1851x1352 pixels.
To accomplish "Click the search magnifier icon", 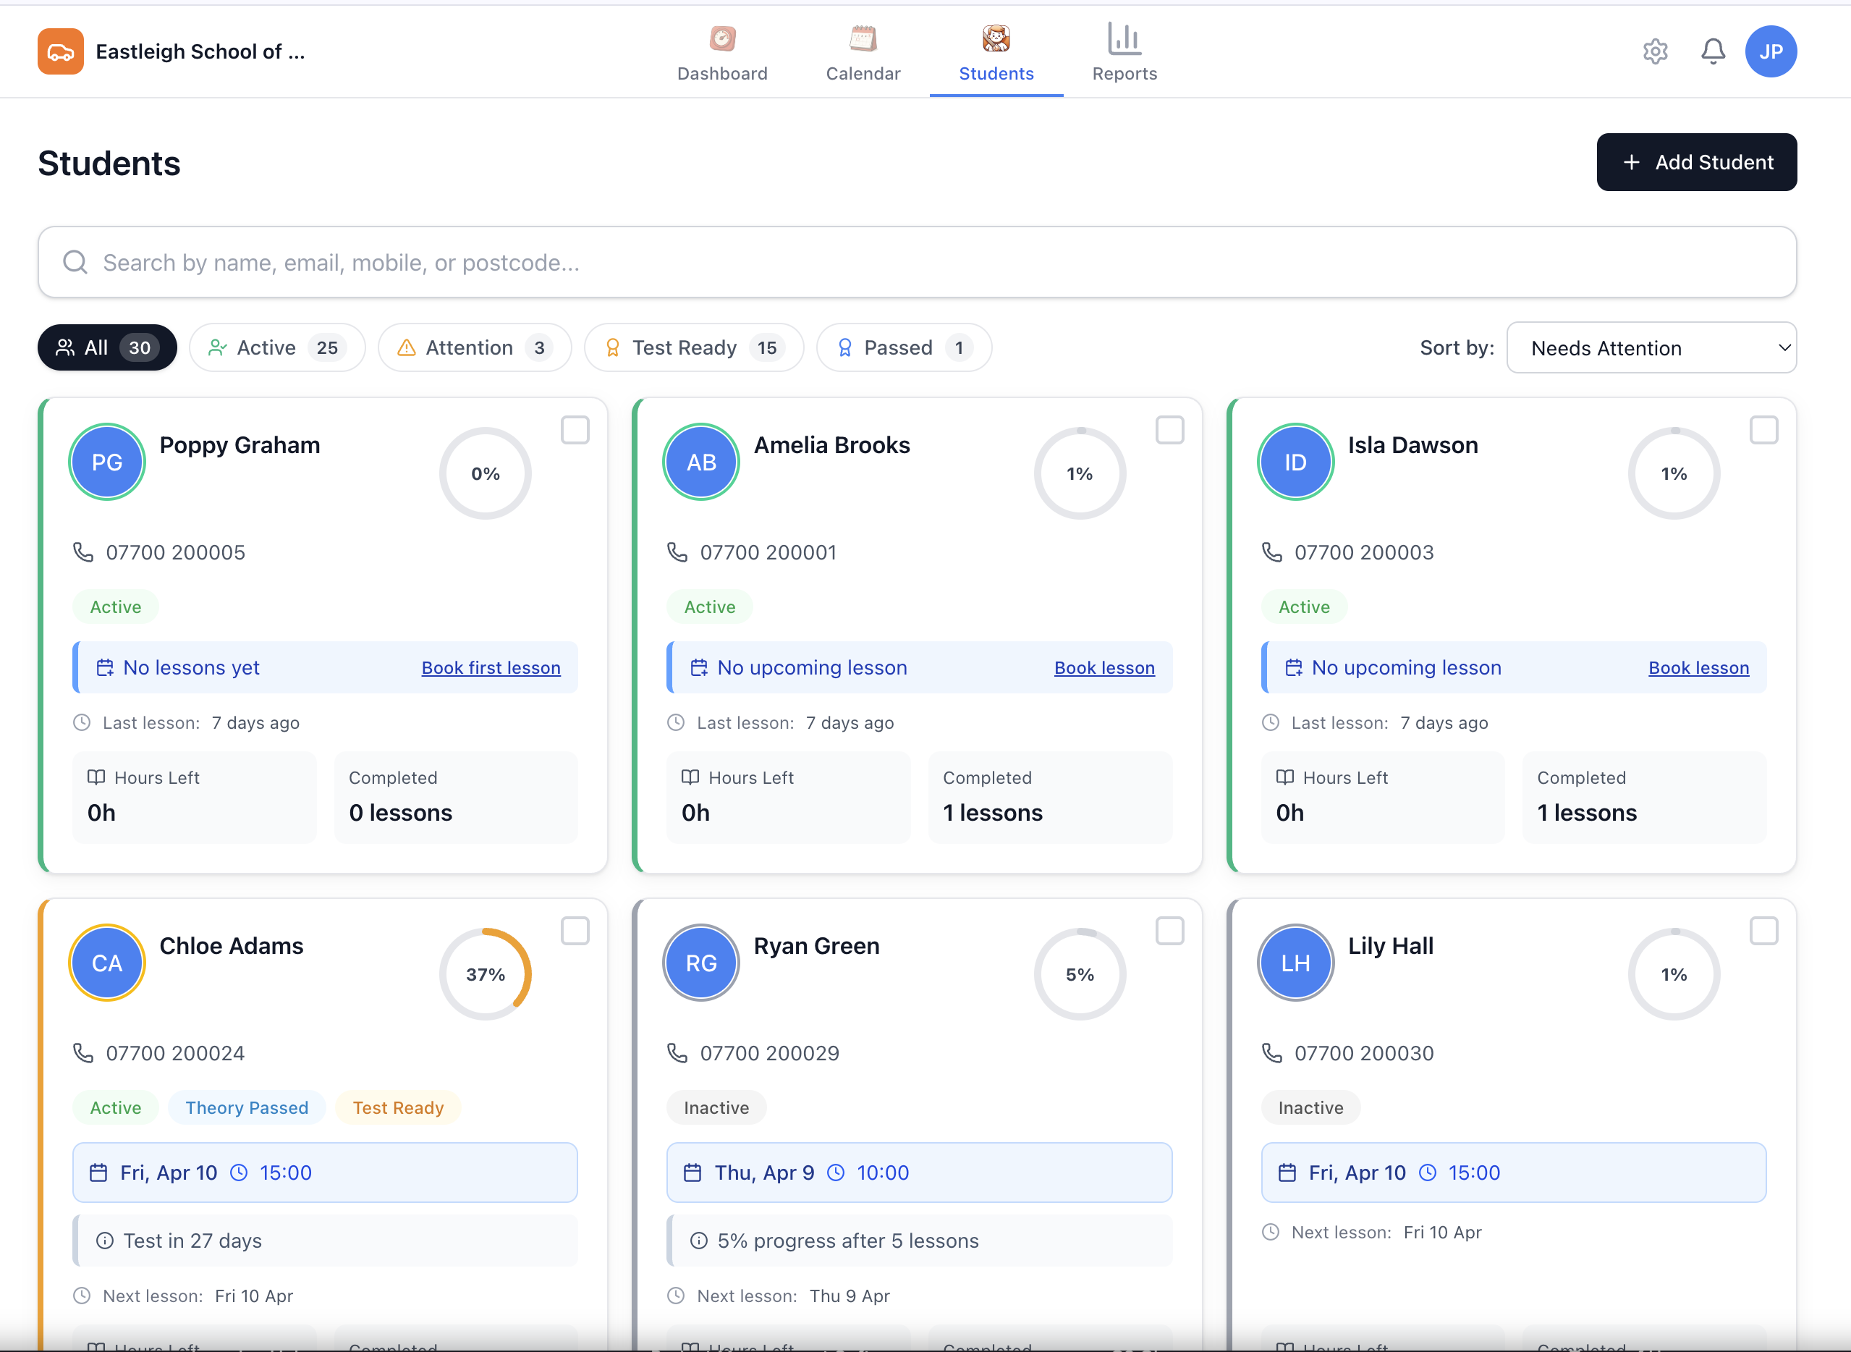I will pos(75,263).
